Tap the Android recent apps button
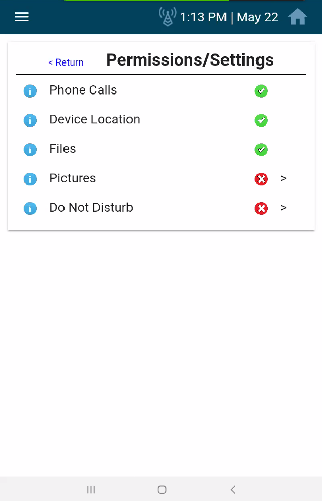This screenshot has width=322, height=501. (91, 489)
